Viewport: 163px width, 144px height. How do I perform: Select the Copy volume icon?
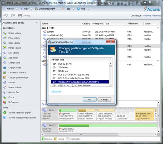[x=5, y=43]
